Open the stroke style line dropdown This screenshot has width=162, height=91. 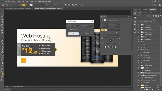43,5
